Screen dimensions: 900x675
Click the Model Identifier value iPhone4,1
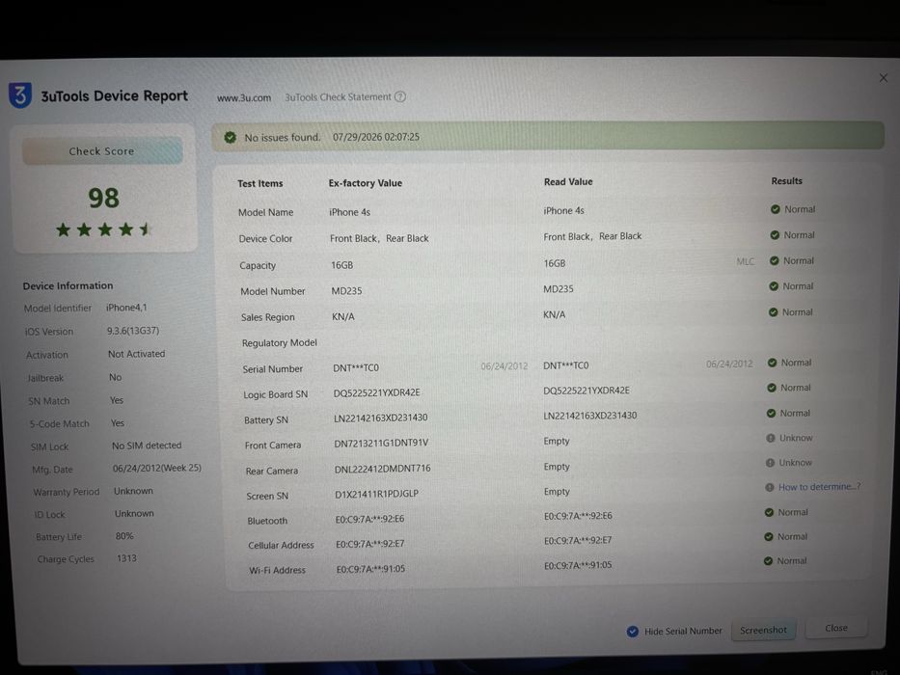click(126, 308)
